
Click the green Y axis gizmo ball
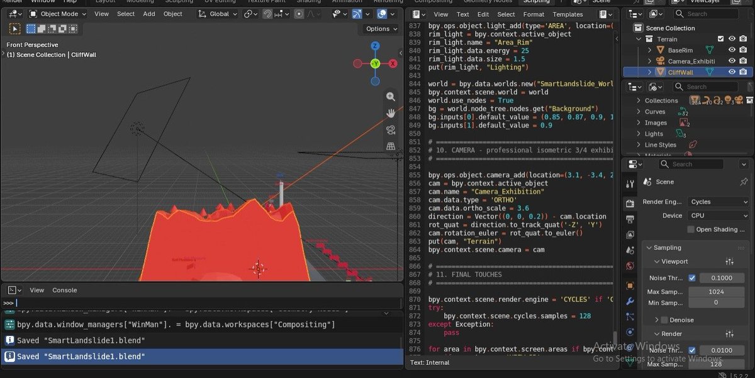click(x=375, y=63)
